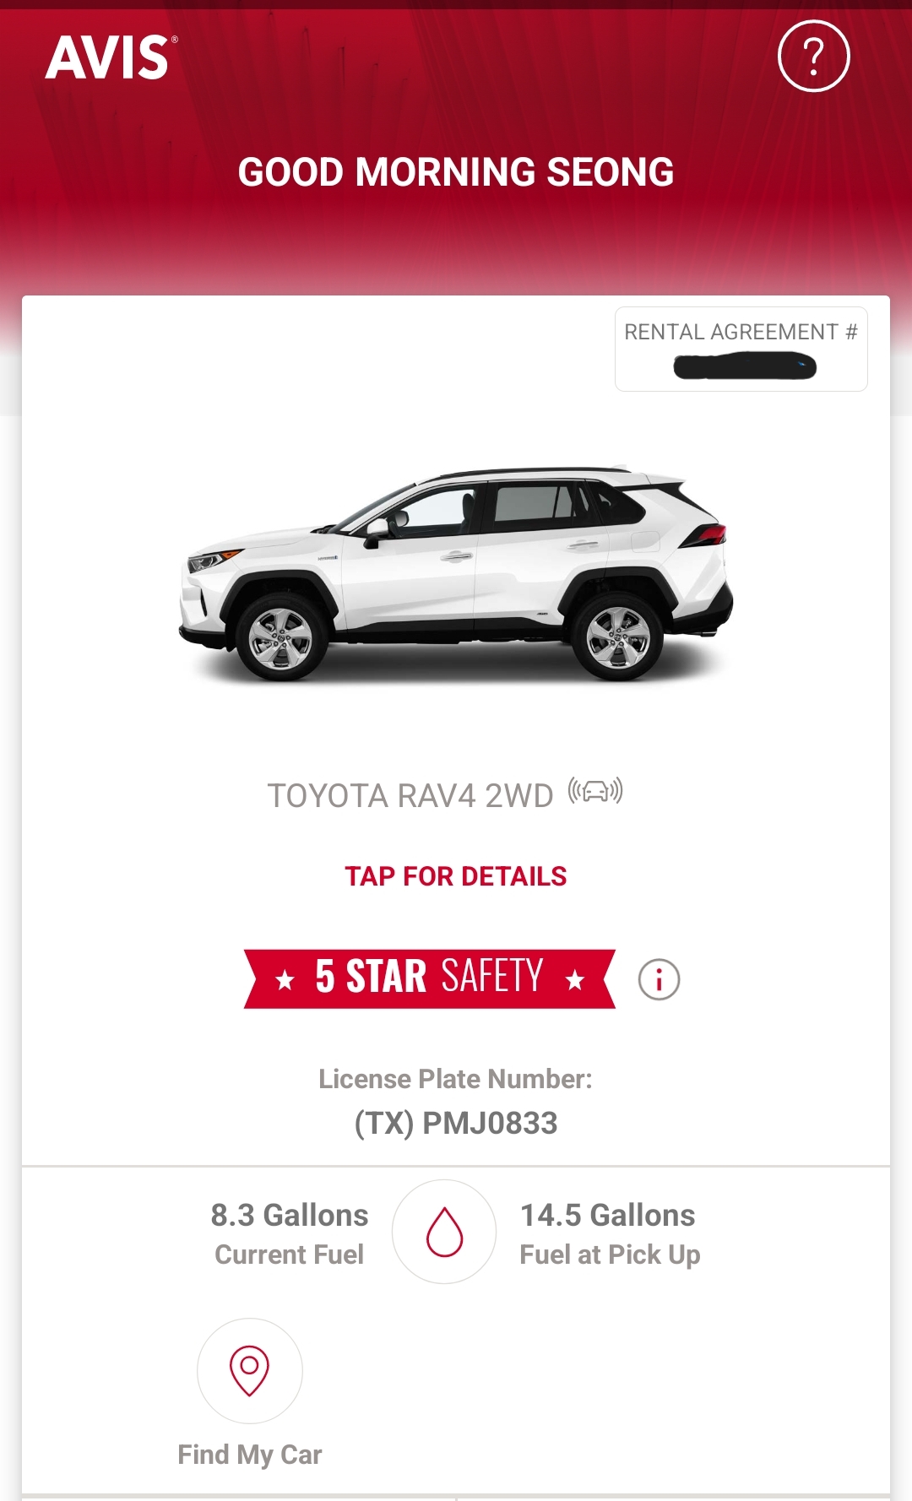The height and width of the screenshot is (1501, 912).
Task: Tap the AVIS logo
Action: click(111, 58)
